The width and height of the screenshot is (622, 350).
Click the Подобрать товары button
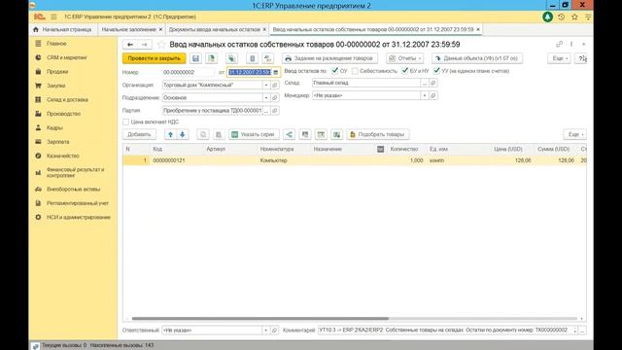(x=378, y=134)
